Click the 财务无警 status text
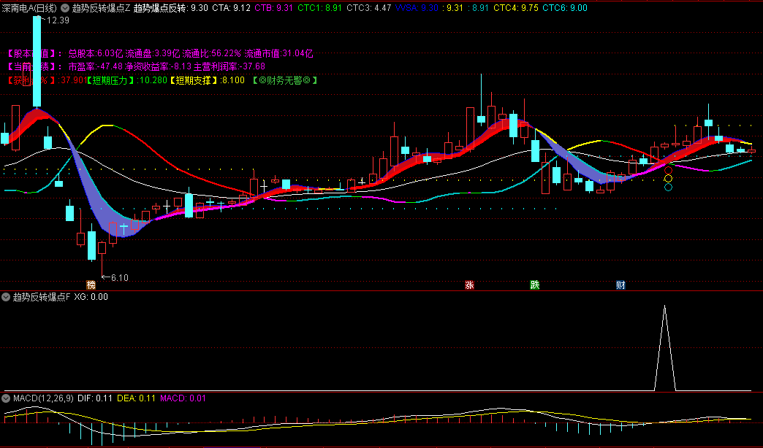The image size is (763, 448). (x=284, y=80)
